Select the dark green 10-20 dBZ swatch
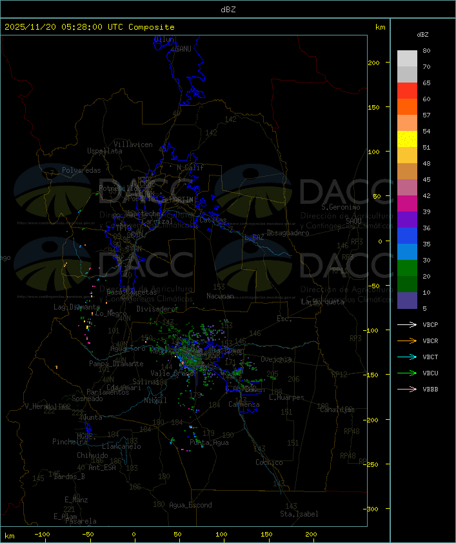 [x=407, y=284]
